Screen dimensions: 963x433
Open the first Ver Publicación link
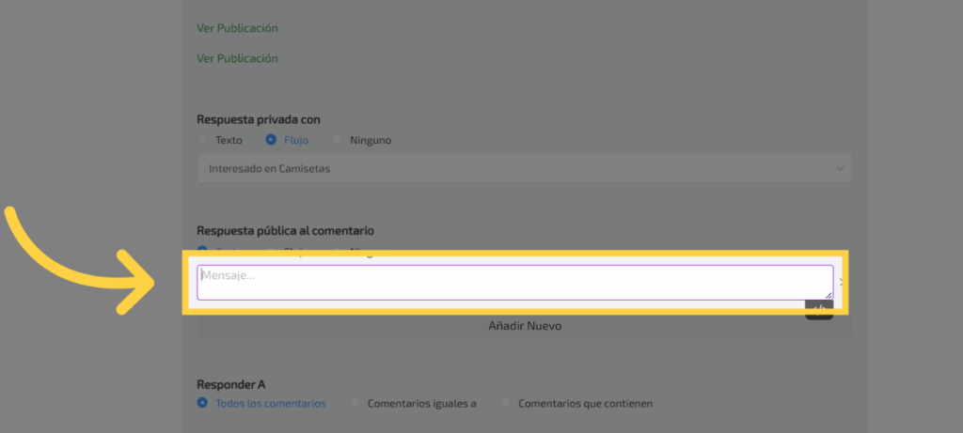click(237, 28)
